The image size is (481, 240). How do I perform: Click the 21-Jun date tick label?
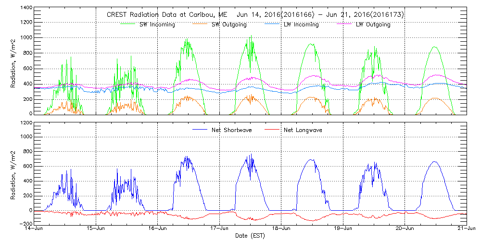pos(466,229)
